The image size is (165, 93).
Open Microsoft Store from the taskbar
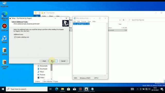pos(69,89)
